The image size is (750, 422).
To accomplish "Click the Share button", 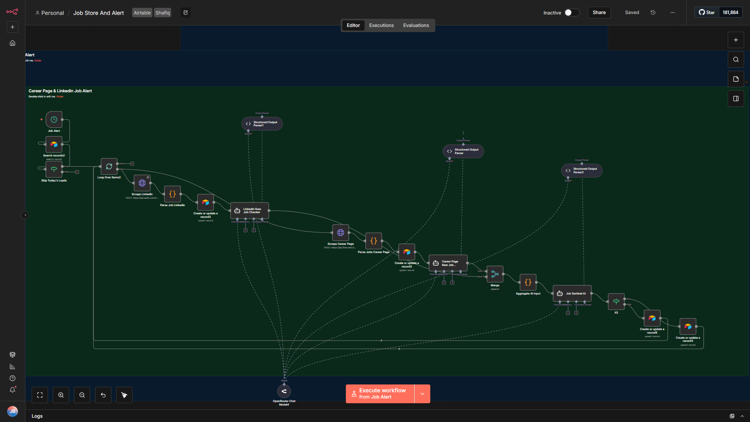I will click(599, 12).
